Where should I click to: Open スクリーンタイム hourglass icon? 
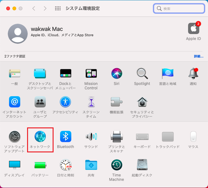(91, 102)
